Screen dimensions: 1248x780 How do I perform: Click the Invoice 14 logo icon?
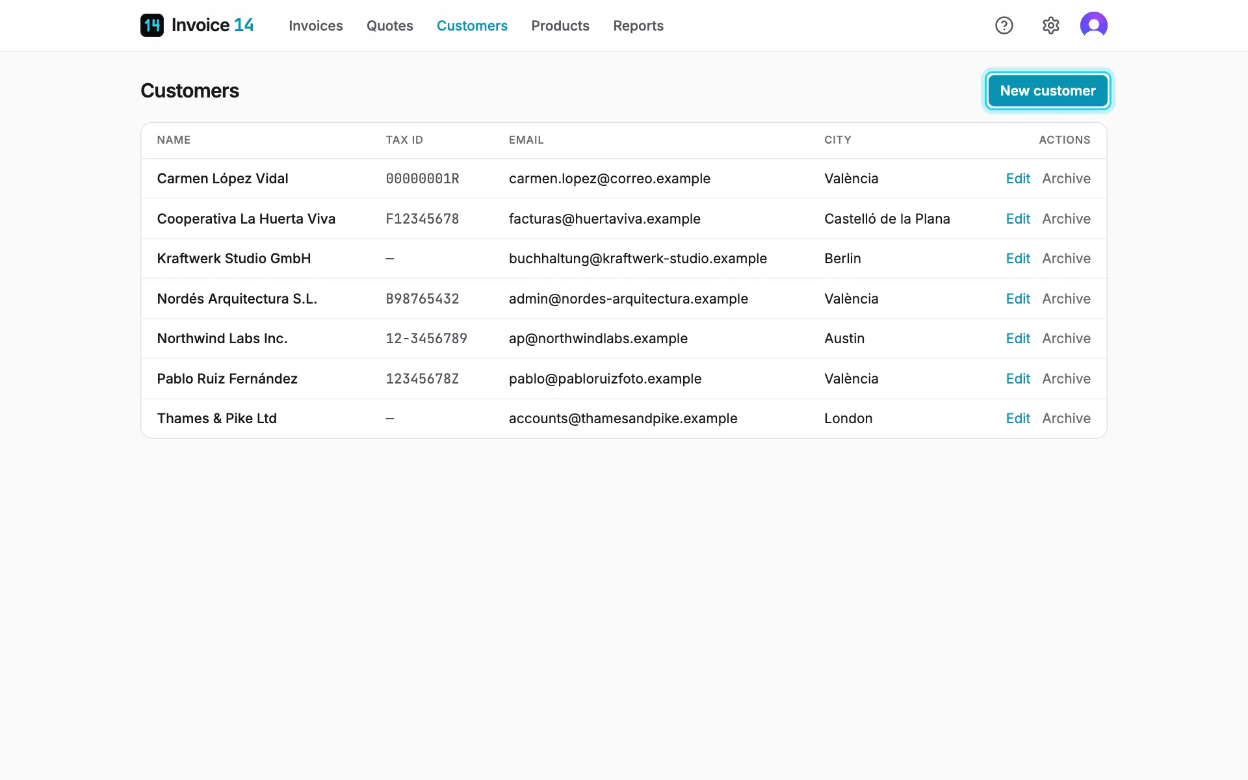coord(152,25)
